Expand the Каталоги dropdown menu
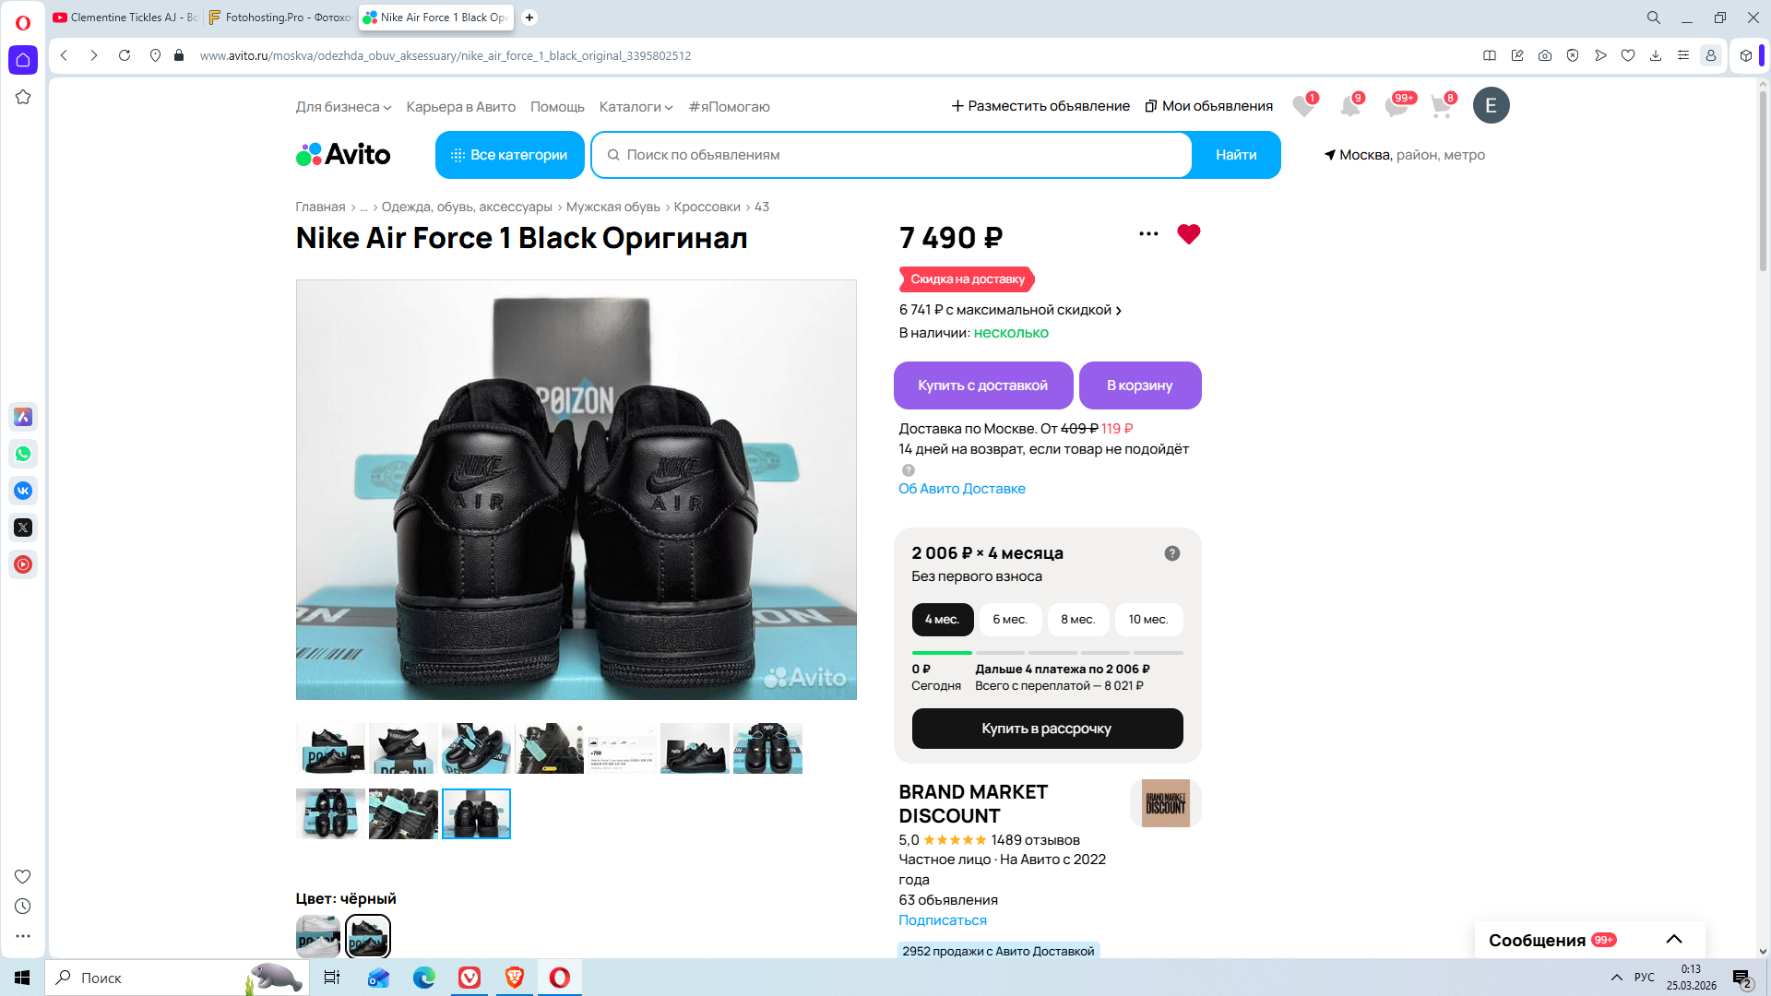 tap(636, 107)
